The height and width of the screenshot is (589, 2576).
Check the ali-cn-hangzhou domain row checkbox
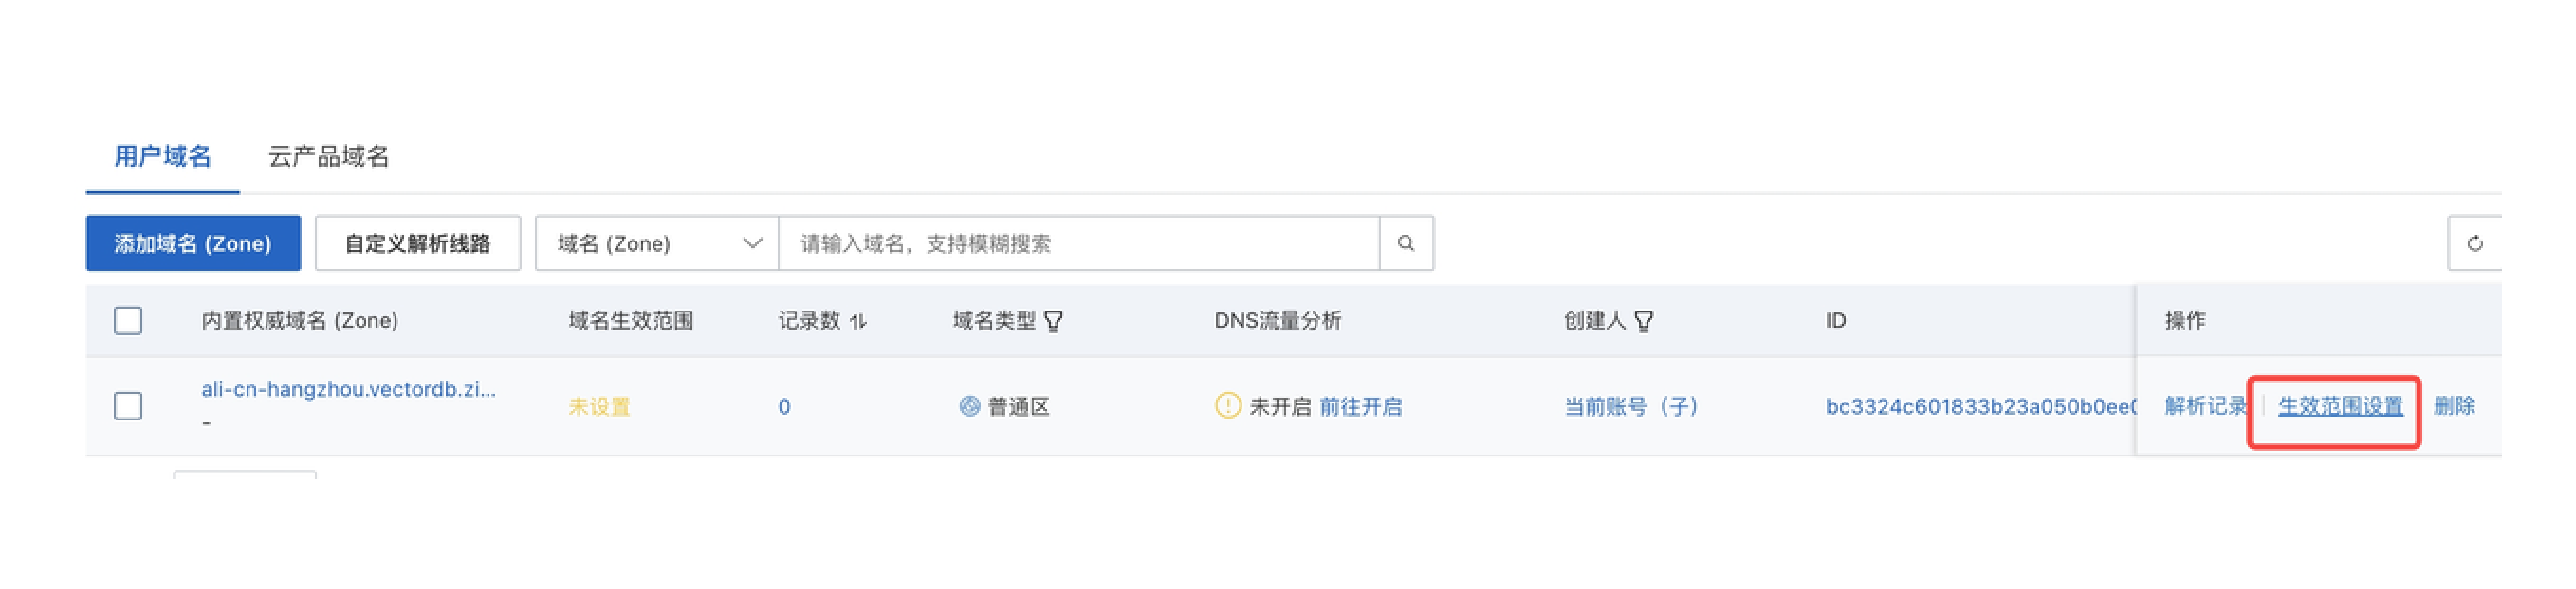(128, 405)
